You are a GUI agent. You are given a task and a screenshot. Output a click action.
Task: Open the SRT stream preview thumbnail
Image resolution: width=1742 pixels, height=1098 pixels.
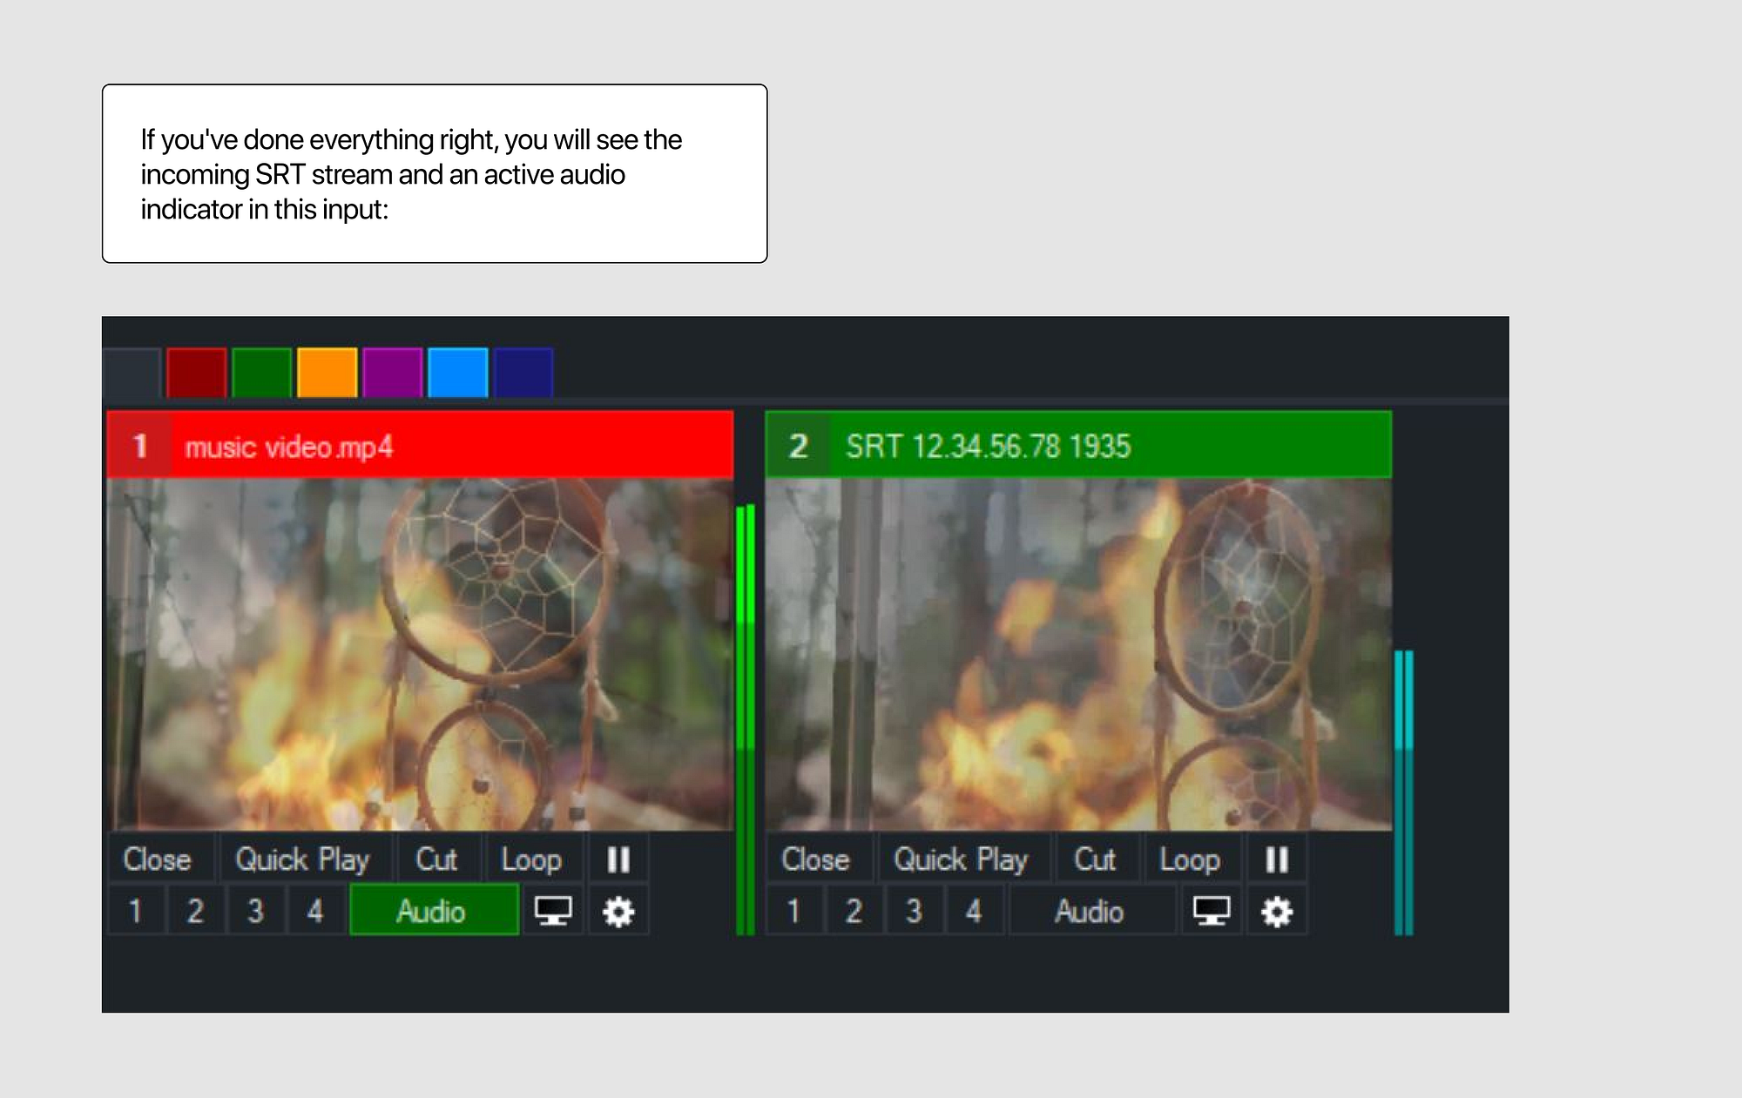(x=1078, y=654)
